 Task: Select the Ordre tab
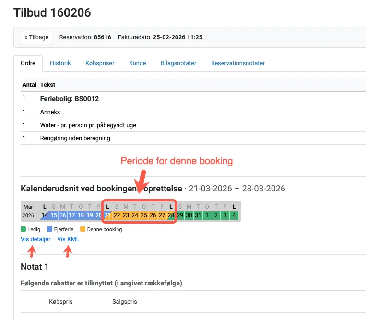(x=28, y=63)
